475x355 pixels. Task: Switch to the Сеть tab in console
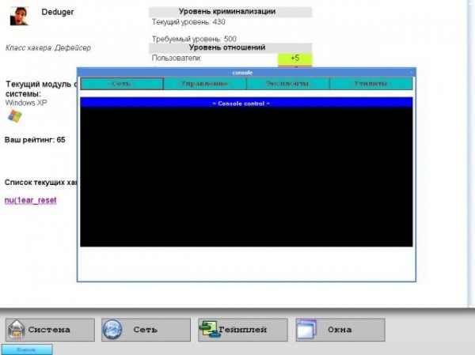pos(122,84)
